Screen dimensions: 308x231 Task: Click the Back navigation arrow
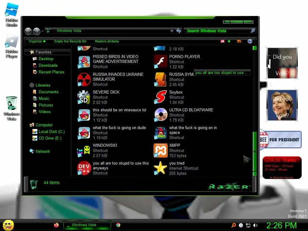(28, 31)
